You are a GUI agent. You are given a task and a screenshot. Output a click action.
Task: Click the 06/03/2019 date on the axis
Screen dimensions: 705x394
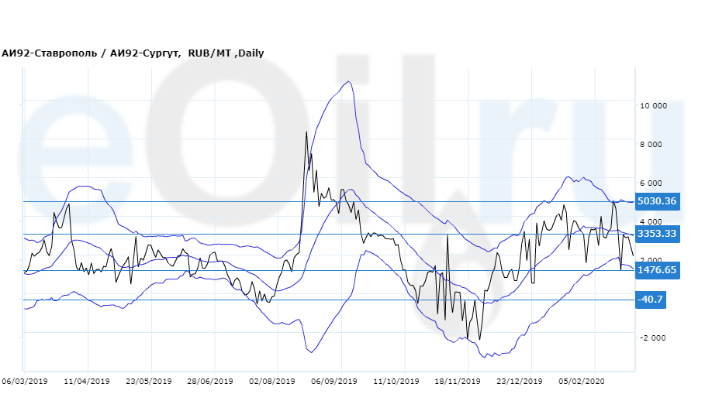click(25, 382)
